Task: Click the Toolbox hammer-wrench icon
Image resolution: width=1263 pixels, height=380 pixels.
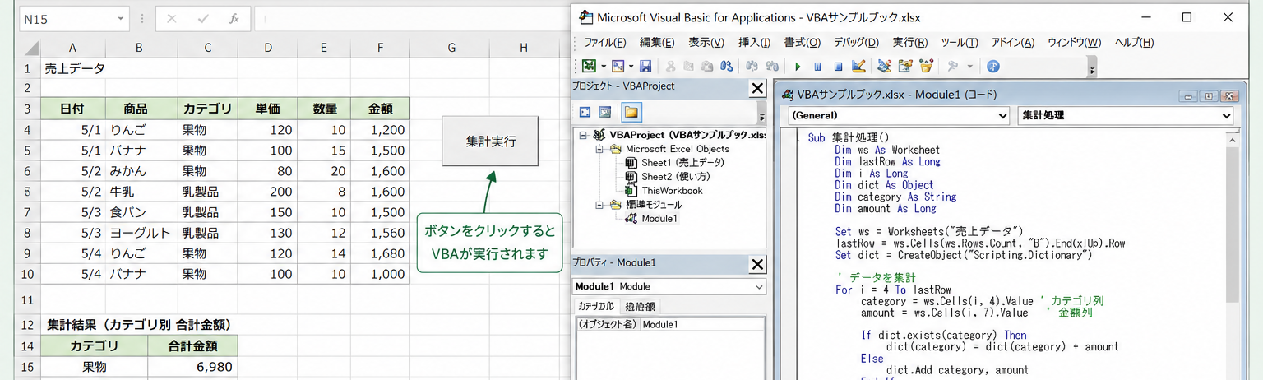Action: [x=952, y=66]
